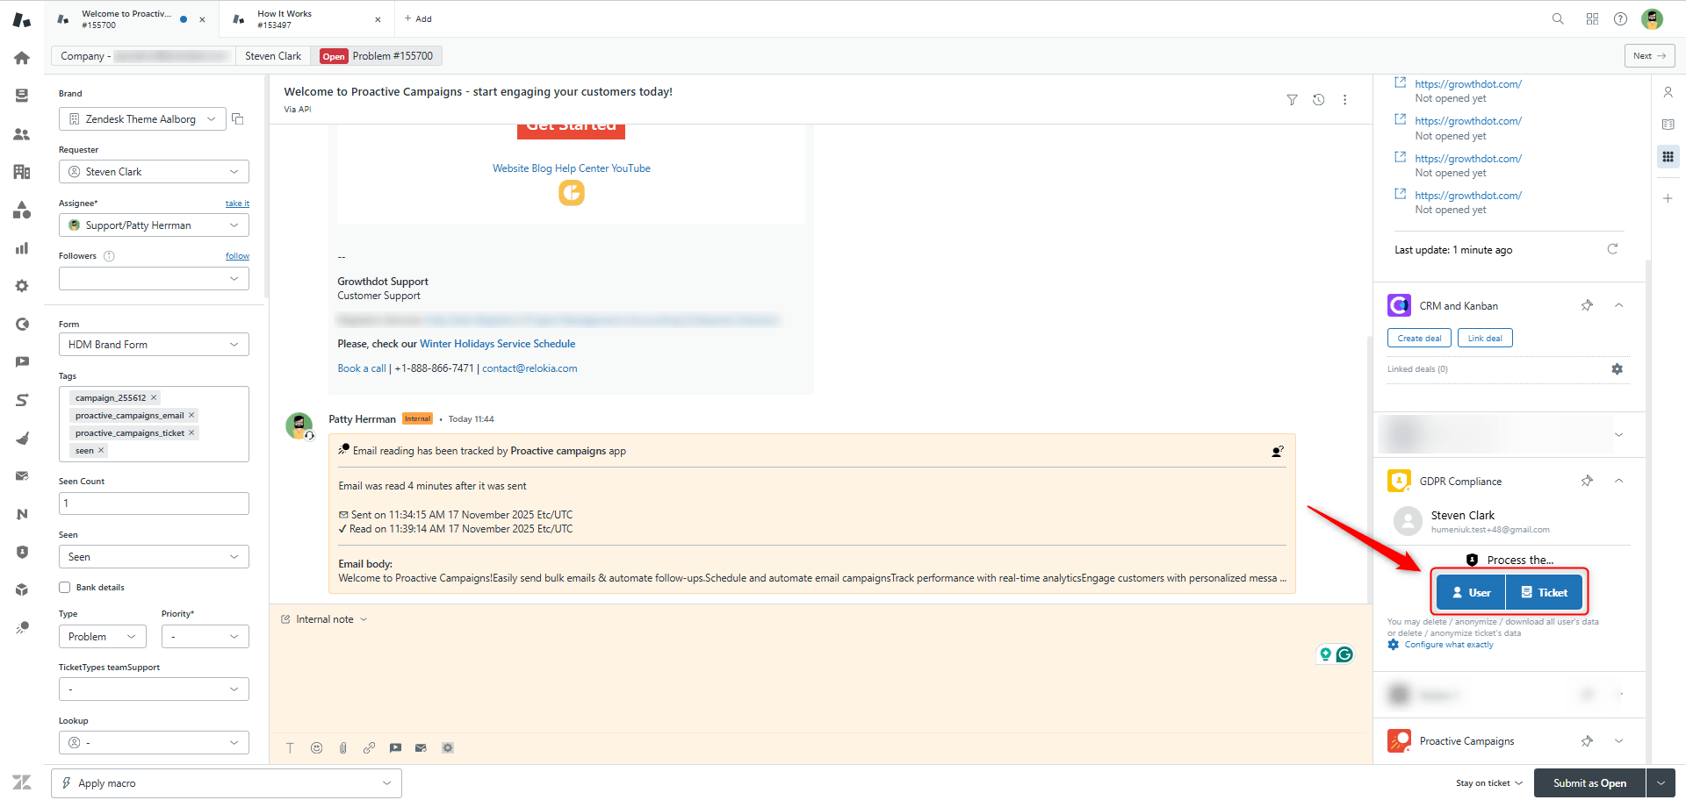Select the emoji picker in the composer

pos(316,747)
